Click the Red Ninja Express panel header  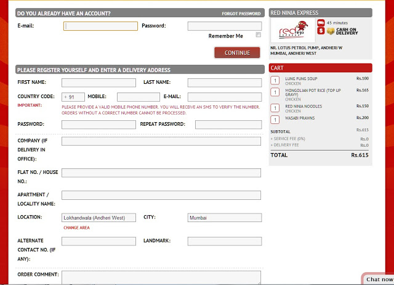coord(320,12)
